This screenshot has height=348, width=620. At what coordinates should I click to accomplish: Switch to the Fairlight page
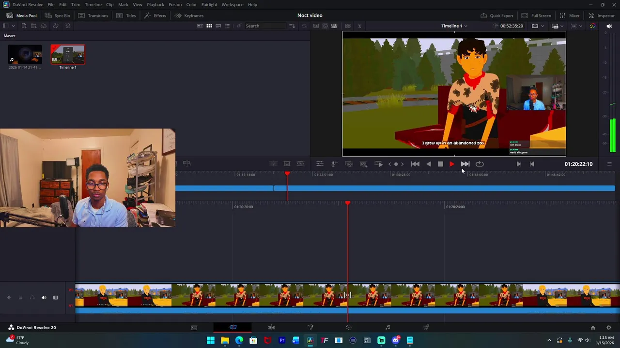(387, 327)
